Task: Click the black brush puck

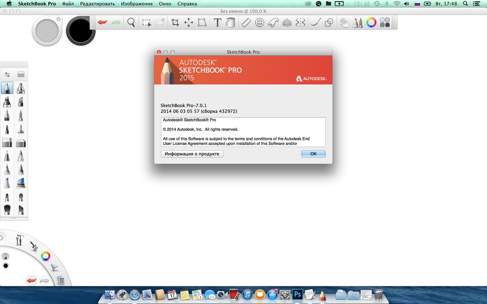Action: point(81,30)
